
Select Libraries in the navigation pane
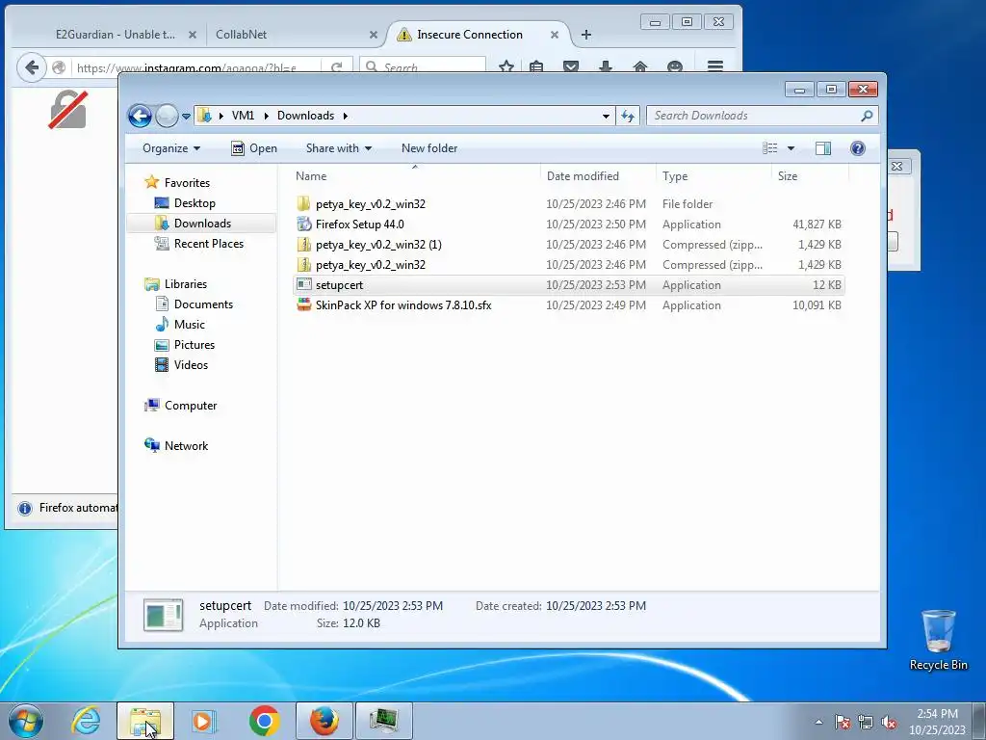point(186,284)
